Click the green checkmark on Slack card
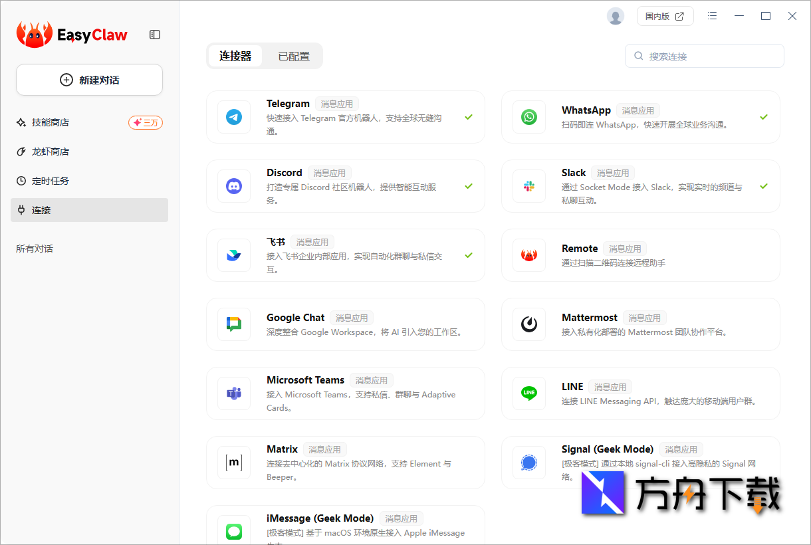 (x=763, y=186)
